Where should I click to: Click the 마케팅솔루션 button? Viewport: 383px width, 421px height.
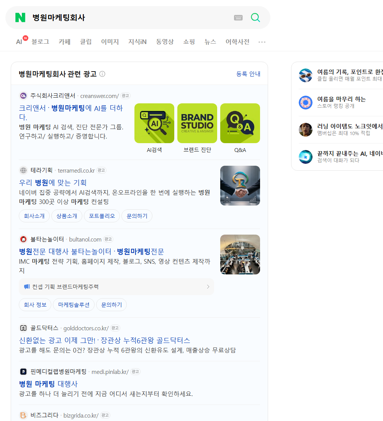[x=74, y=305]
